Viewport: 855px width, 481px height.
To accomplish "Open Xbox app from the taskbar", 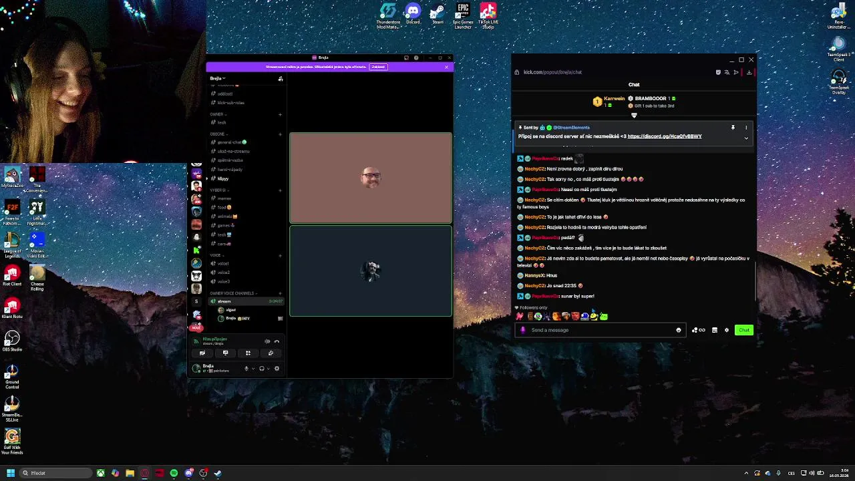I will pos(100,473).
